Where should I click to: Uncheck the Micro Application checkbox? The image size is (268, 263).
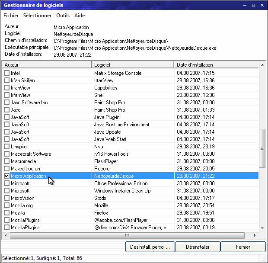6,176
